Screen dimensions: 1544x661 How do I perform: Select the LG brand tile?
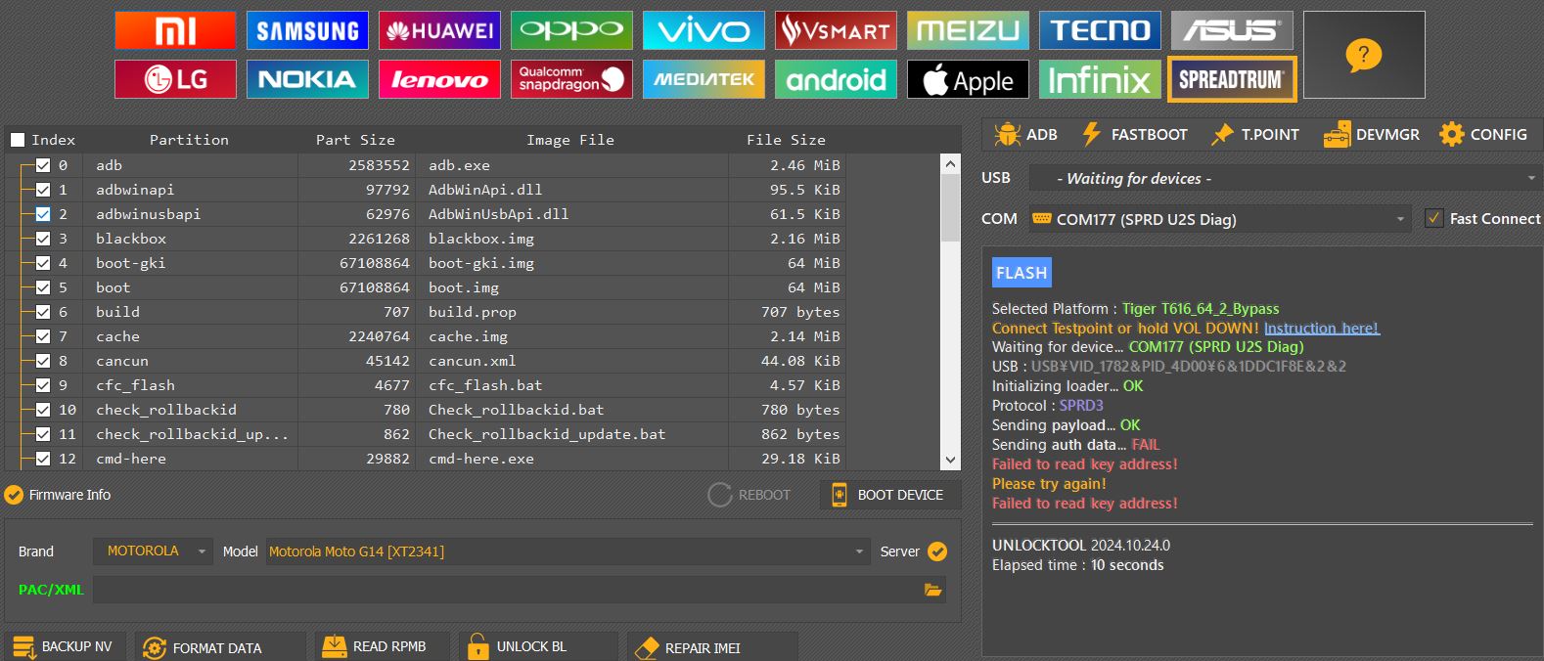point(175,79)
